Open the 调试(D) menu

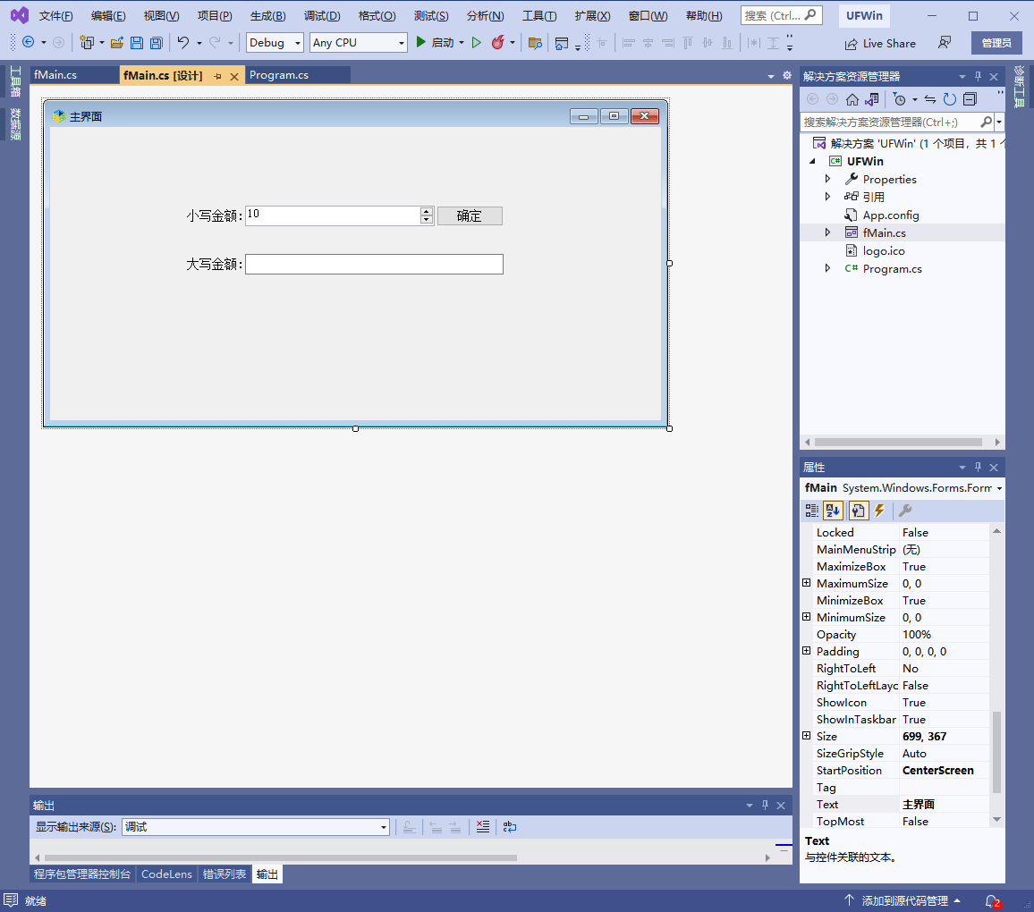pos(322,16)
